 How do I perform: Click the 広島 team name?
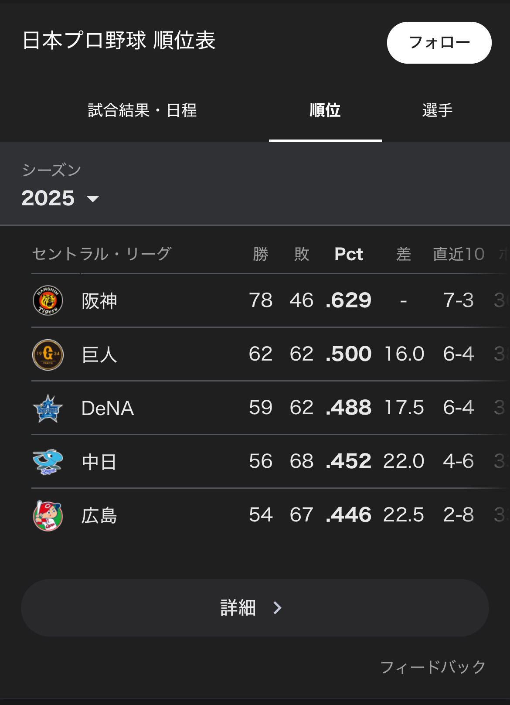coord(99,515)
